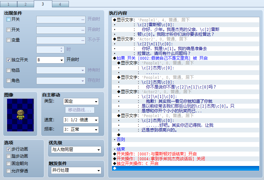Select the 拉普达，请问有什么问题吗 line
The width and height of the screenshot is (264, 180).
[x=185, y=53]
